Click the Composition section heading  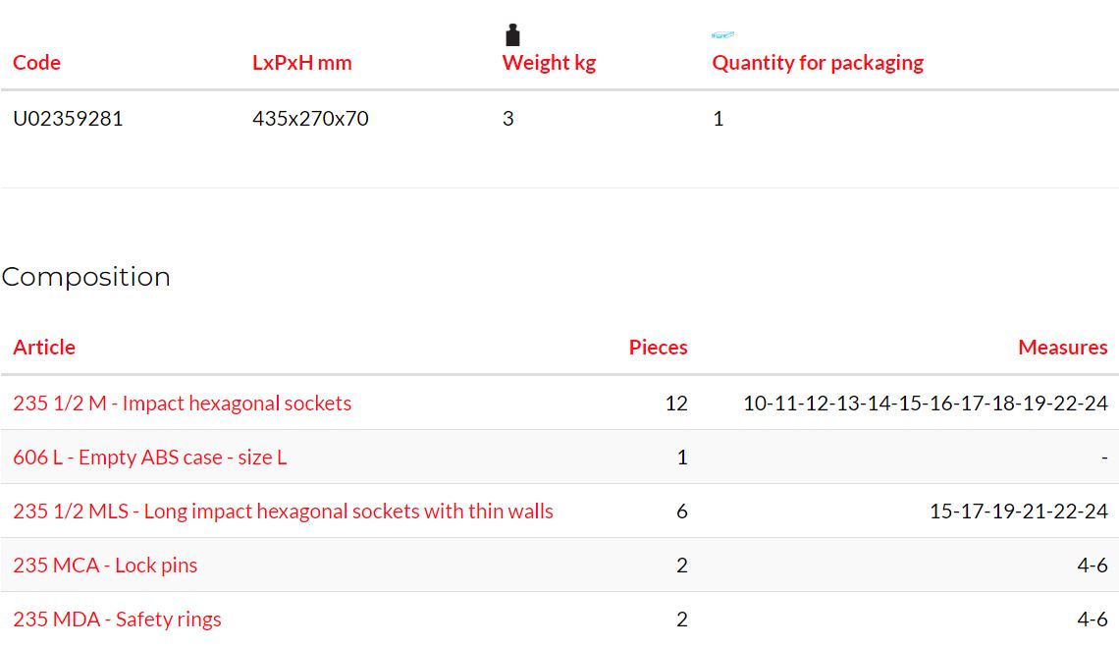85,277
